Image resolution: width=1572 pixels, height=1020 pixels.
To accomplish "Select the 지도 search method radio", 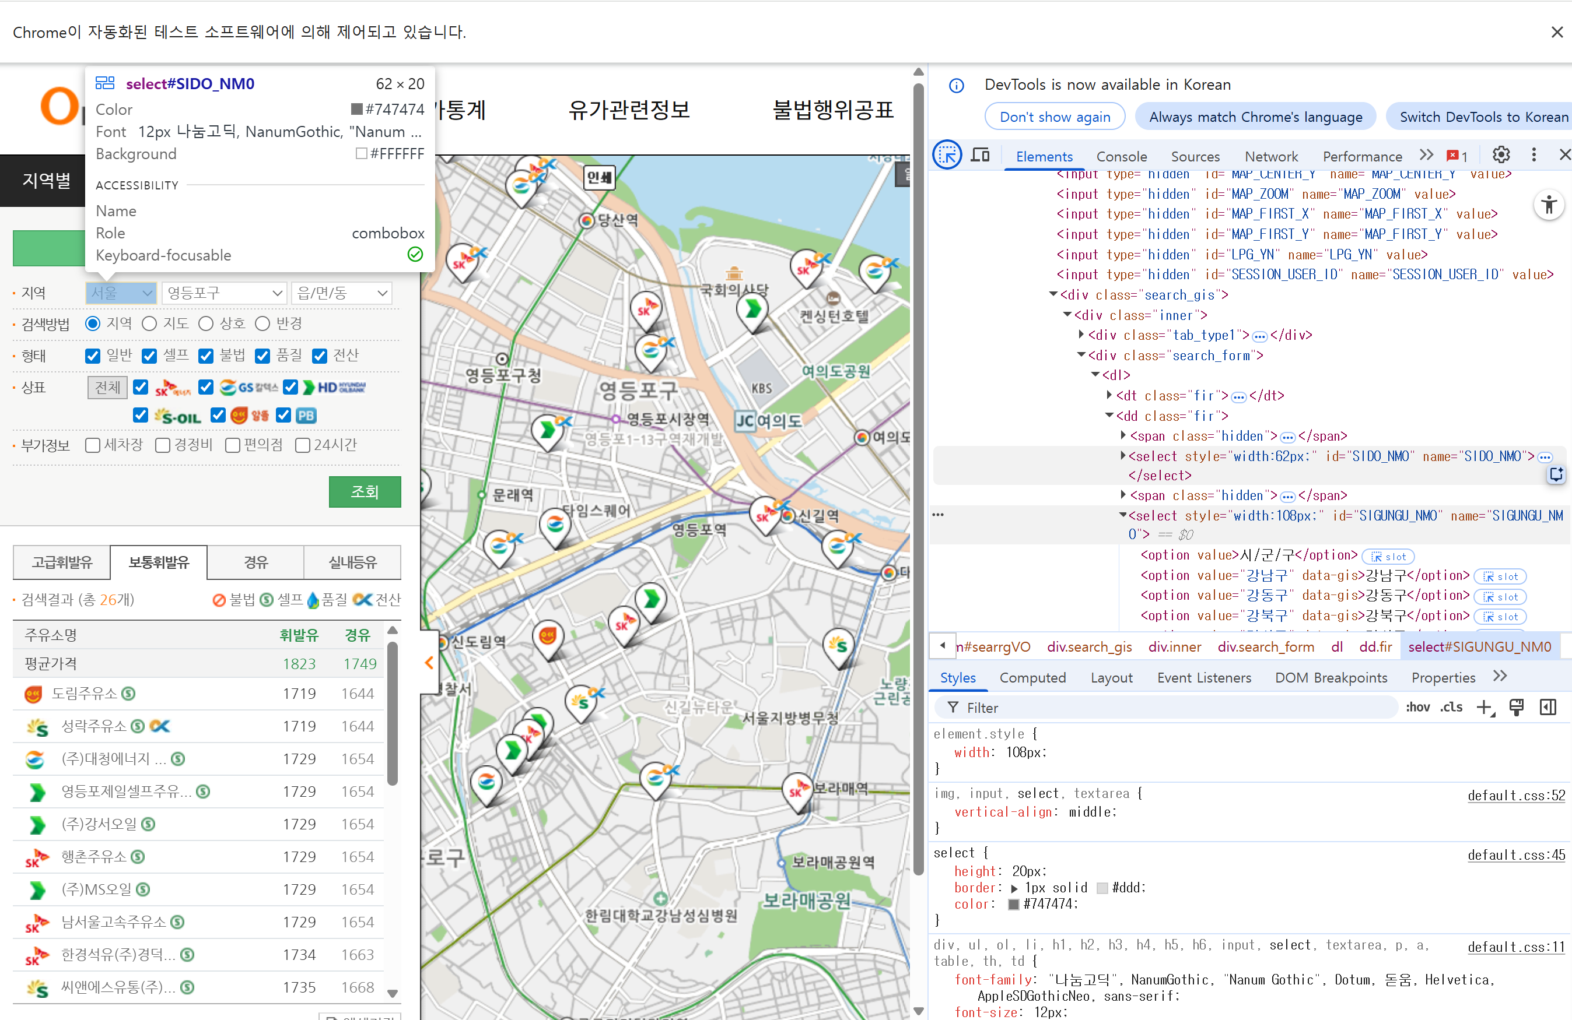I will (x=150, y=323).
